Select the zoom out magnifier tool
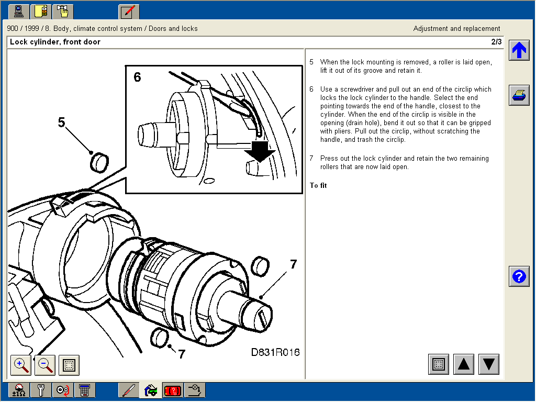Viewport: 536px width, 402px height. 44,365
